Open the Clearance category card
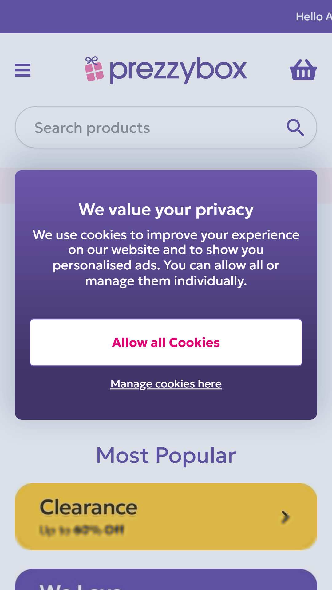The height and width of the screenshot is (590, 332). click(166, 517)
